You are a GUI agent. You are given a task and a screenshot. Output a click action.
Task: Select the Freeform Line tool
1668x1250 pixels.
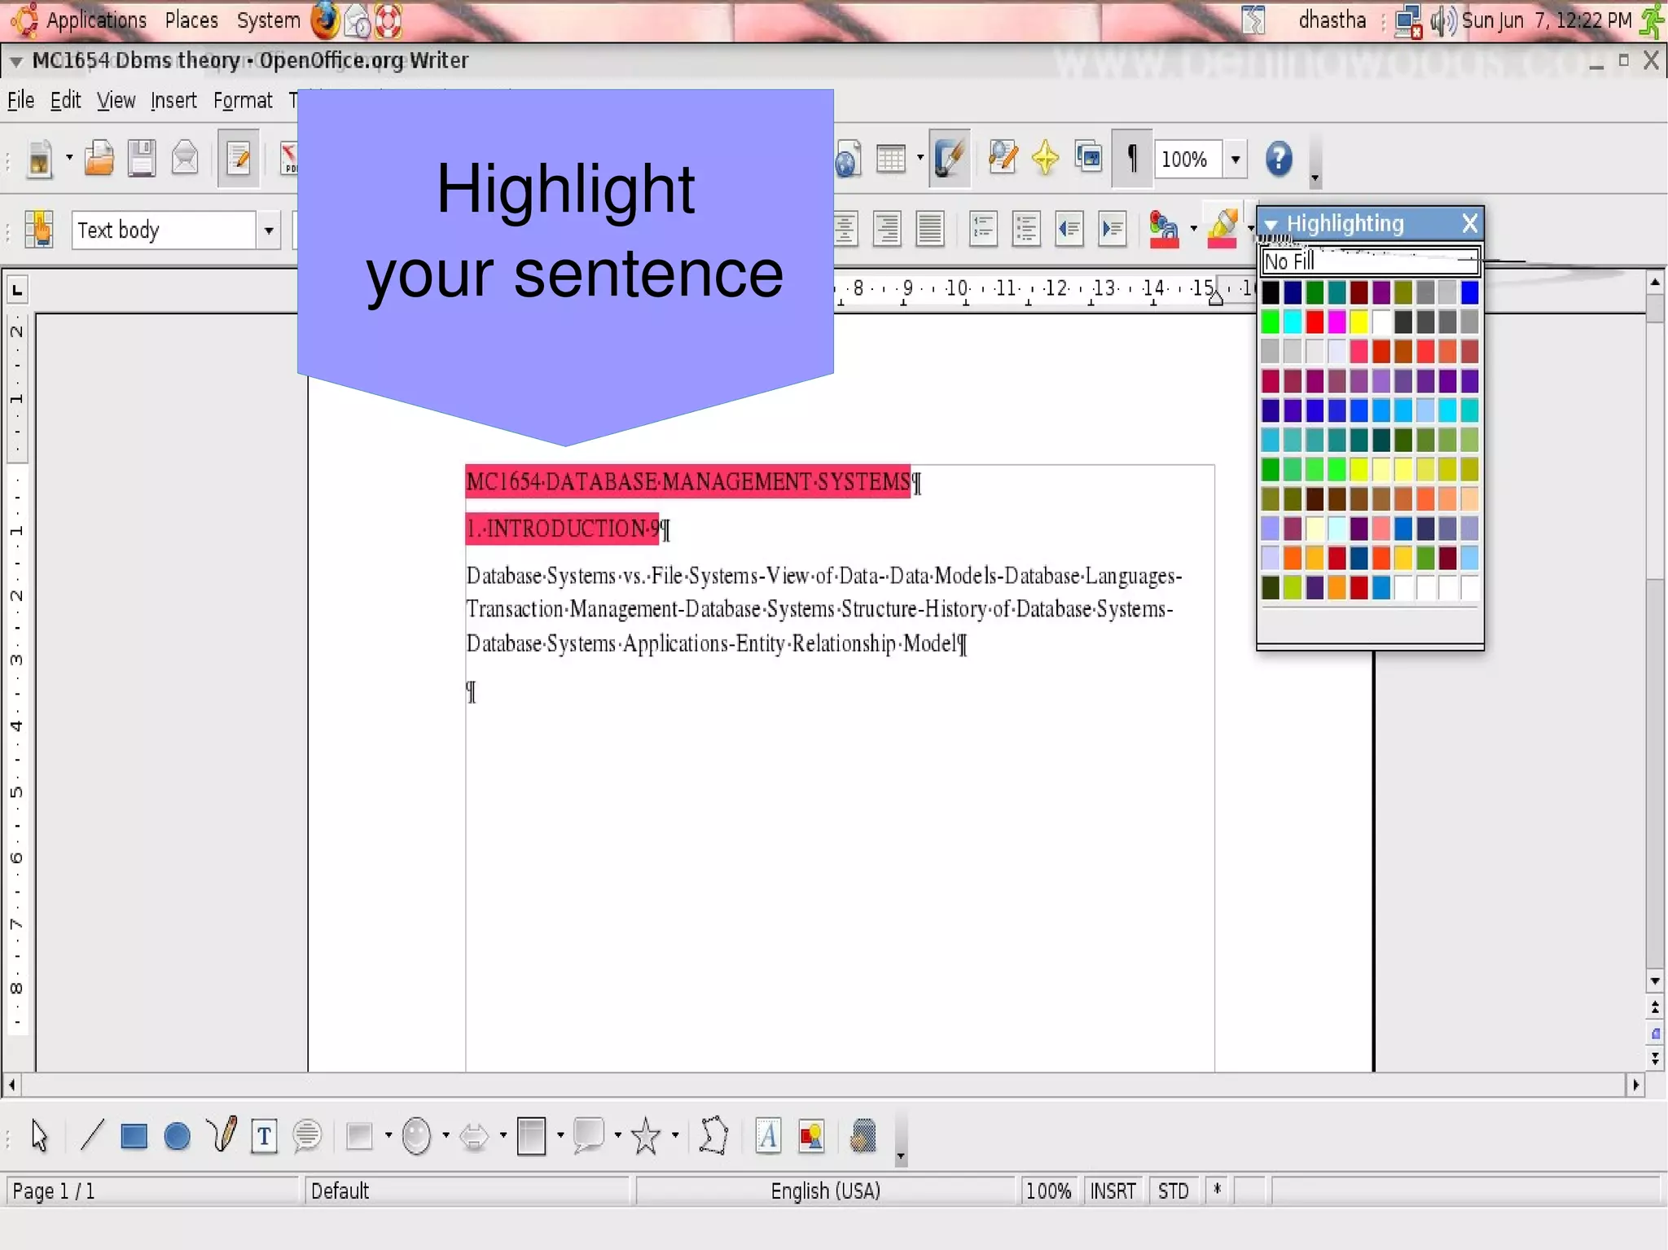point(222,1134)
